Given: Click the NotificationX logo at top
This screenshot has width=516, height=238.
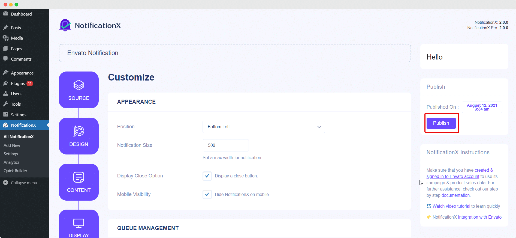Looking at the screenshot, I should pyautogui.click(x=90, y=25).
